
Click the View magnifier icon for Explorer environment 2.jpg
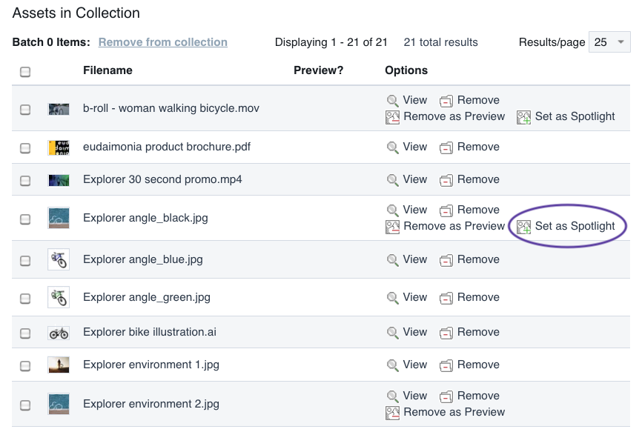(x=392, y=396)
